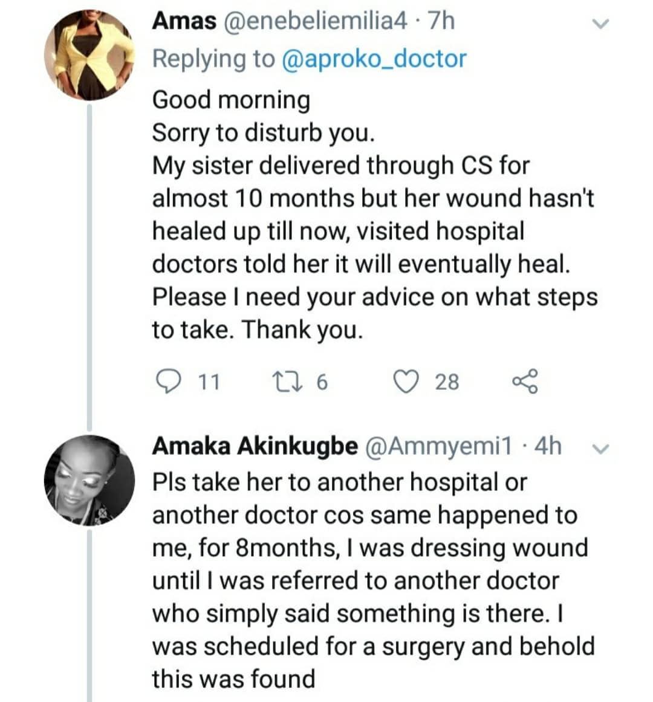Click the Amaka Akinkugbe display name
This screenshot has height=702, width=653.
(x=255, y=446)
